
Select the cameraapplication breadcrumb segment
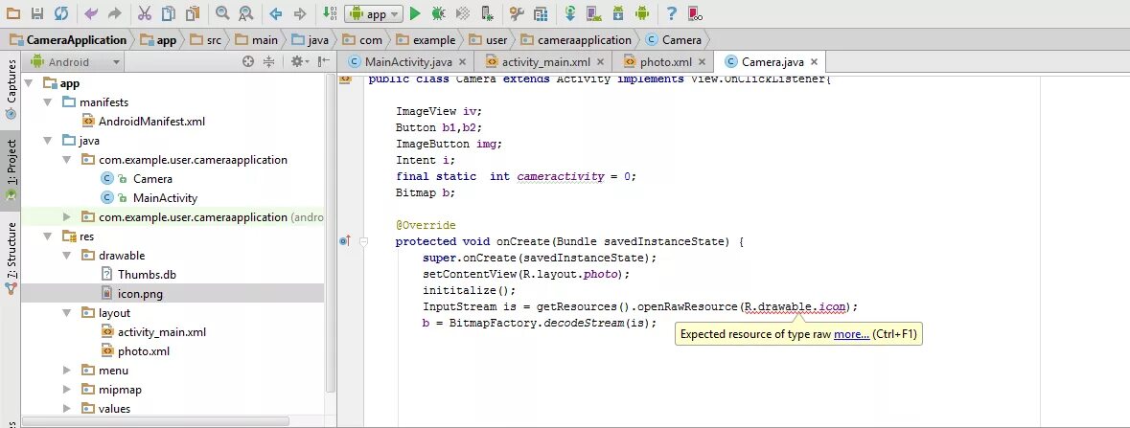point(577,40)
